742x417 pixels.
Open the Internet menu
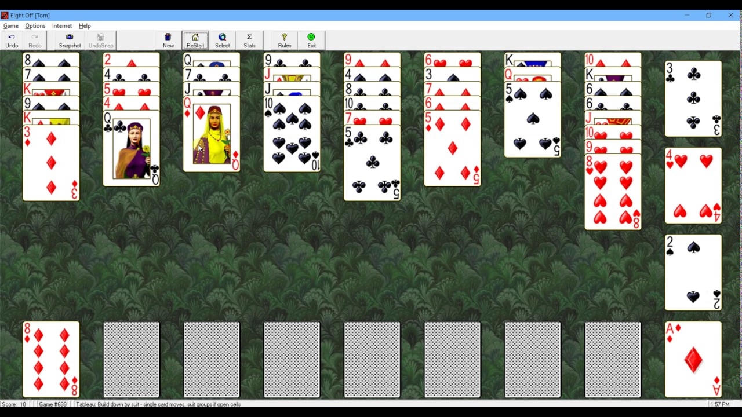(x=61, y=25)
